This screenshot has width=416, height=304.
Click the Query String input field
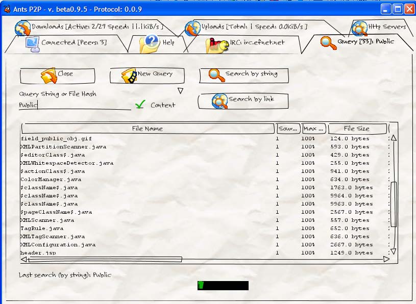[x=75, y=105]
